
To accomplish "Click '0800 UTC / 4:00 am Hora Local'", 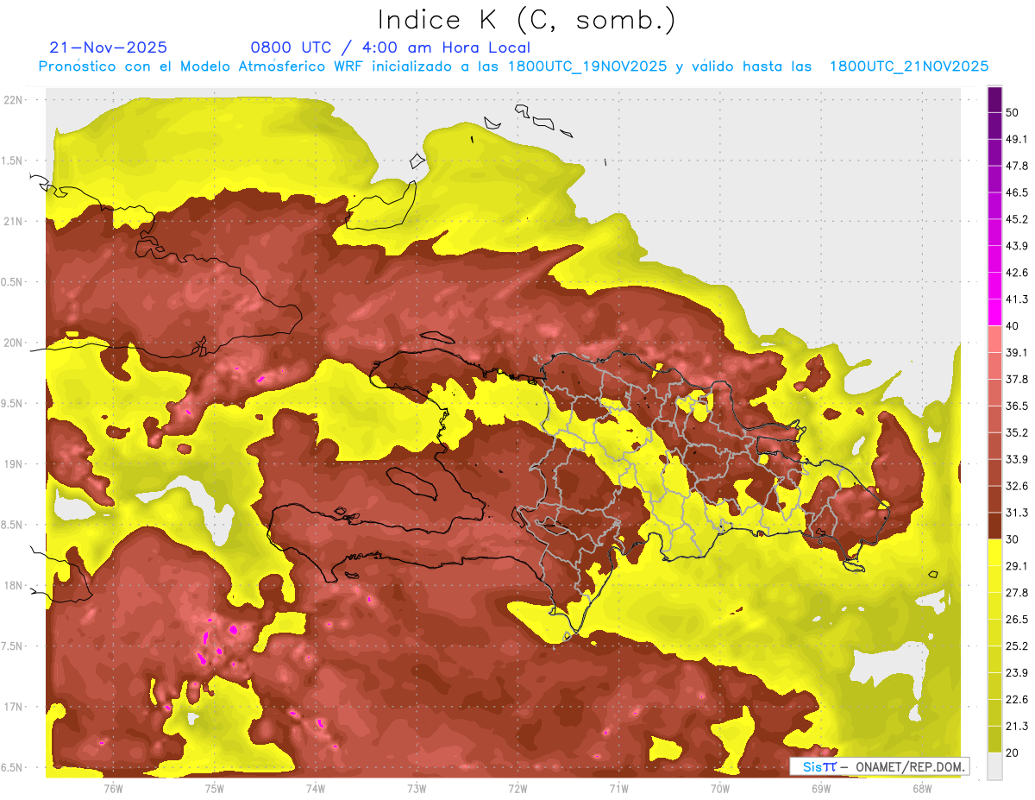I will pos(391,47).
